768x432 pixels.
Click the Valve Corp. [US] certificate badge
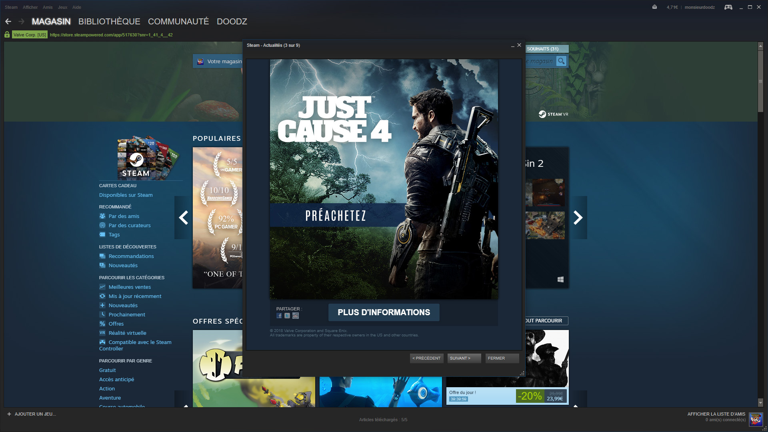30,35
